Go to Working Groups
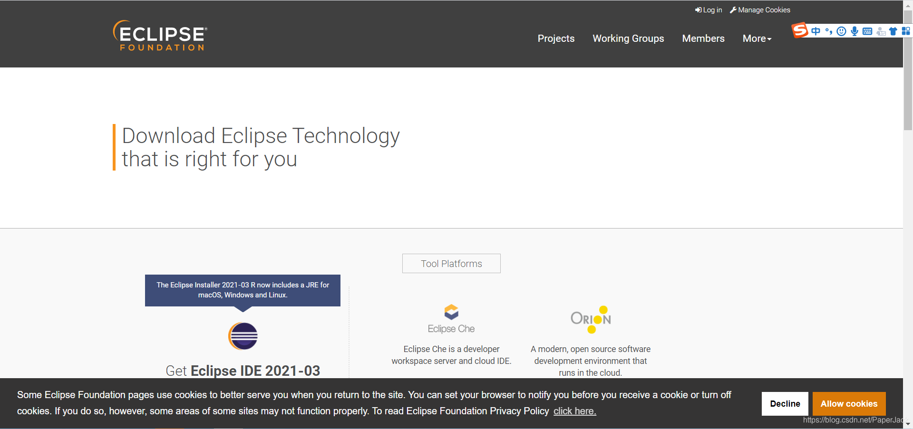The image size is (913, 429). coord(628,38)
